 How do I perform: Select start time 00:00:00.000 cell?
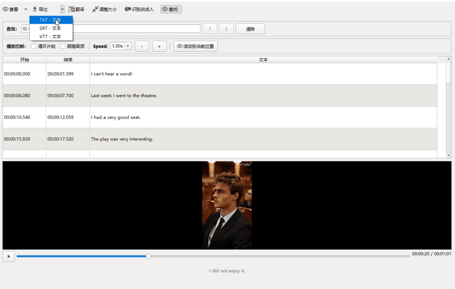[x=24, y=74]
